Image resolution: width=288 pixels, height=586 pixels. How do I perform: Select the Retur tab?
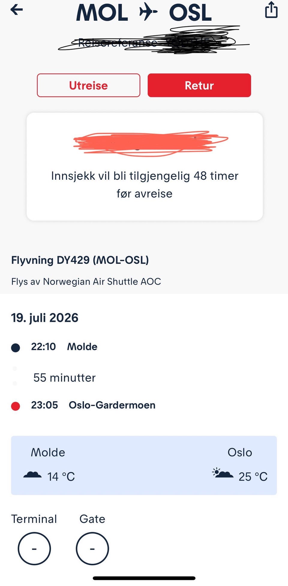point(199,85)
